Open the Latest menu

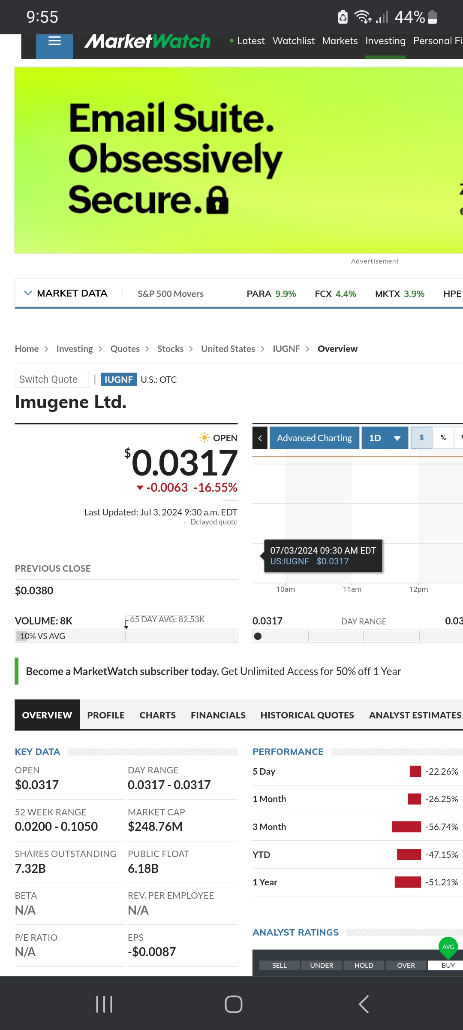pyautogui.click(x=251, y=41)
